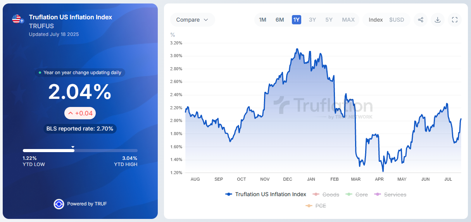This screenshot has height=222, width=471.
Task: Hide the Truflation US Inflation Index series
Action: (x=266, y=195)
